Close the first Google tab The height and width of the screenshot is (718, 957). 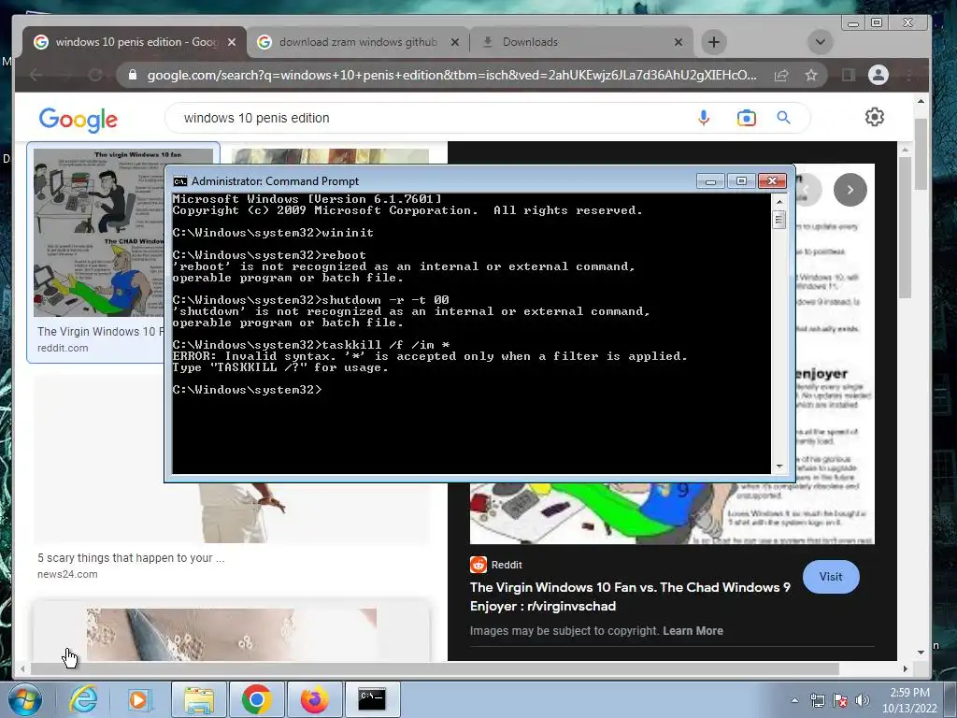click(x=232, y=42)
